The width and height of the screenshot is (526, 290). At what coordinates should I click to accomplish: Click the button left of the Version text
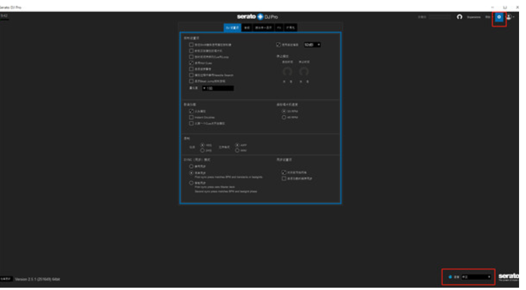(6, 279)
